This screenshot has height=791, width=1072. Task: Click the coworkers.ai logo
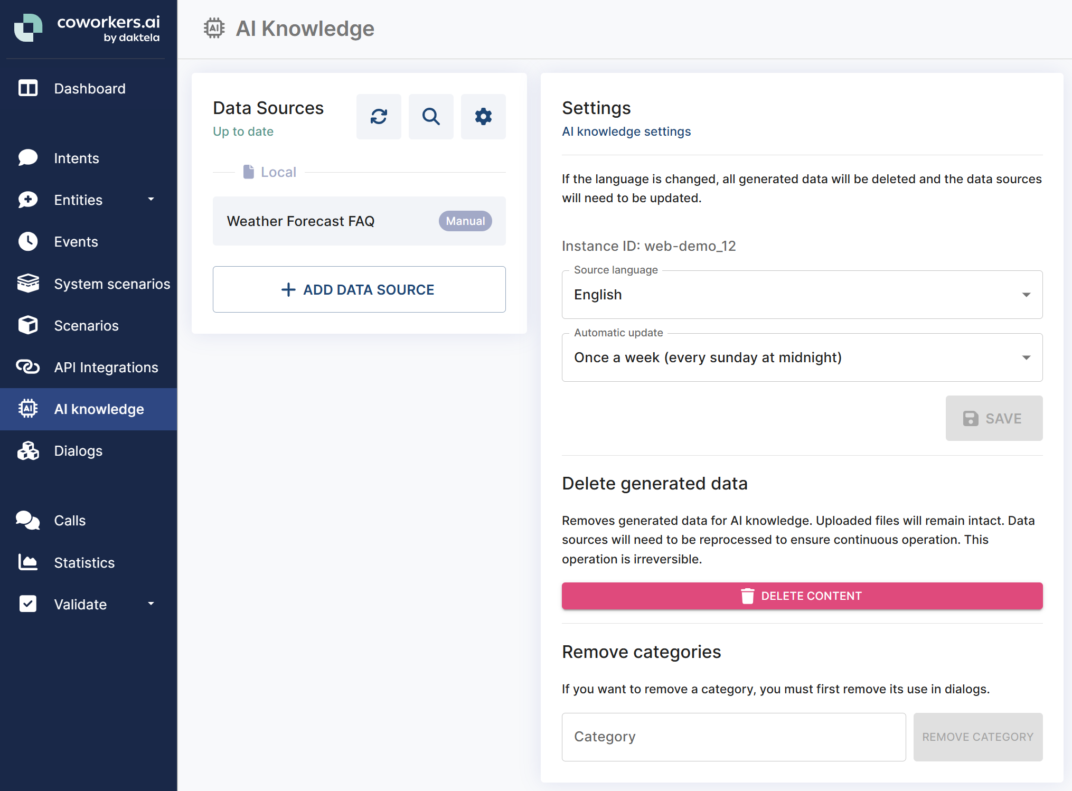(87, 28)
